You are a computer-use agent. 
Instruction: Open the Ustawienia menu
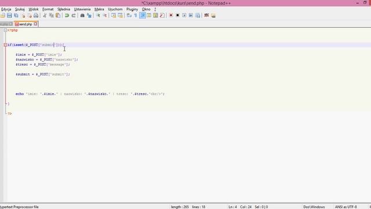[82, 9]
